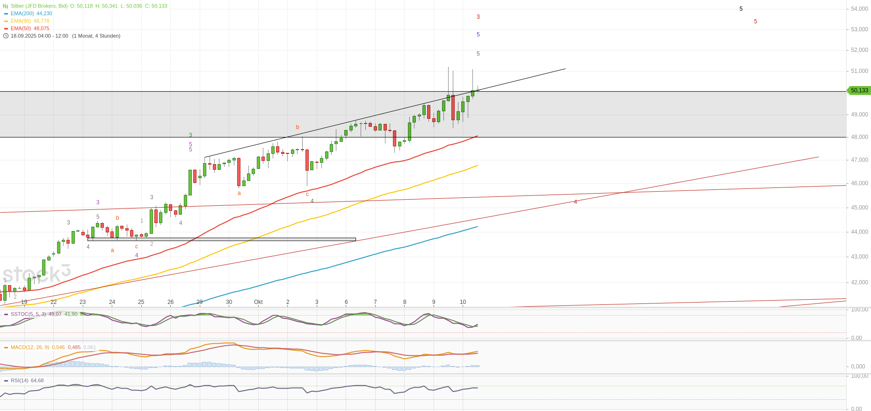Select the RSI(14) indicator label
The width and height of the screenshot is (871, 411).
coord(19,381)
